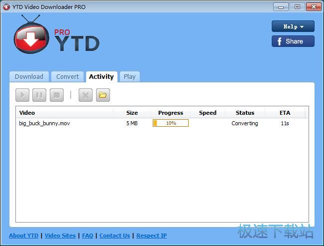
Task: Click the 5 MB size cell
Action: click(x=132, y=123)
